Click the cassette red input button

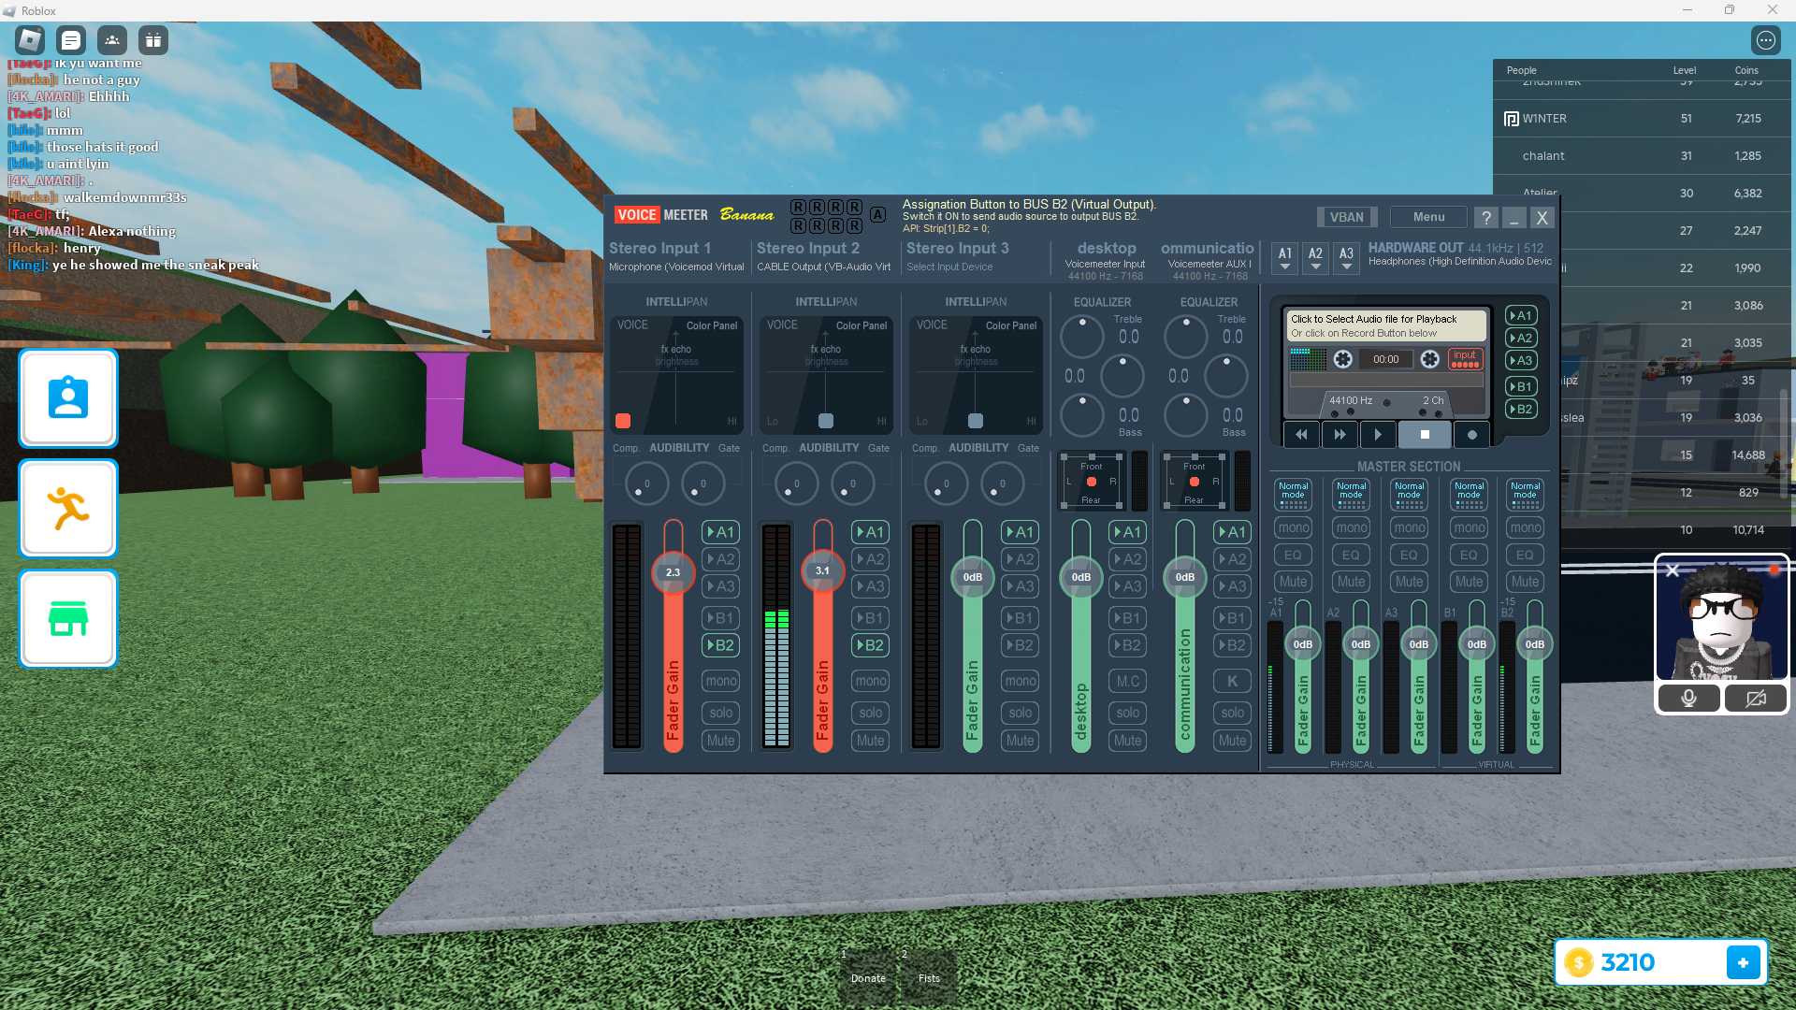click(1465, 359)
